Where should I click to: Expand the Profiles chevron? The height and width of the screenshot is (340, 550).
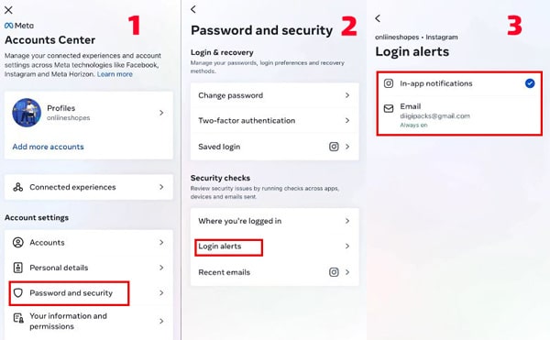pos(161,113)
